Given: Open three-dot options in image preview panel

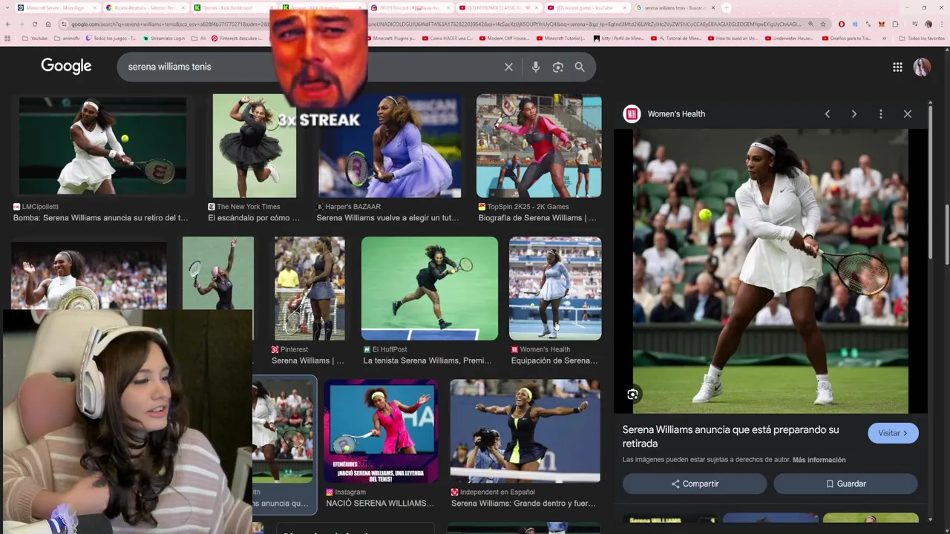Looking at the screenshot, I should [x=880, y=113].
